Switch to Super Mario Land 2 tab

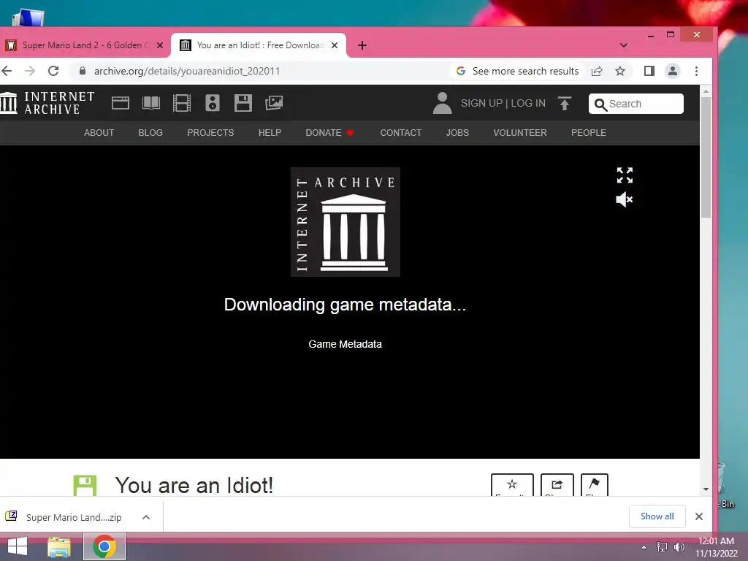(x=84, y=45)
